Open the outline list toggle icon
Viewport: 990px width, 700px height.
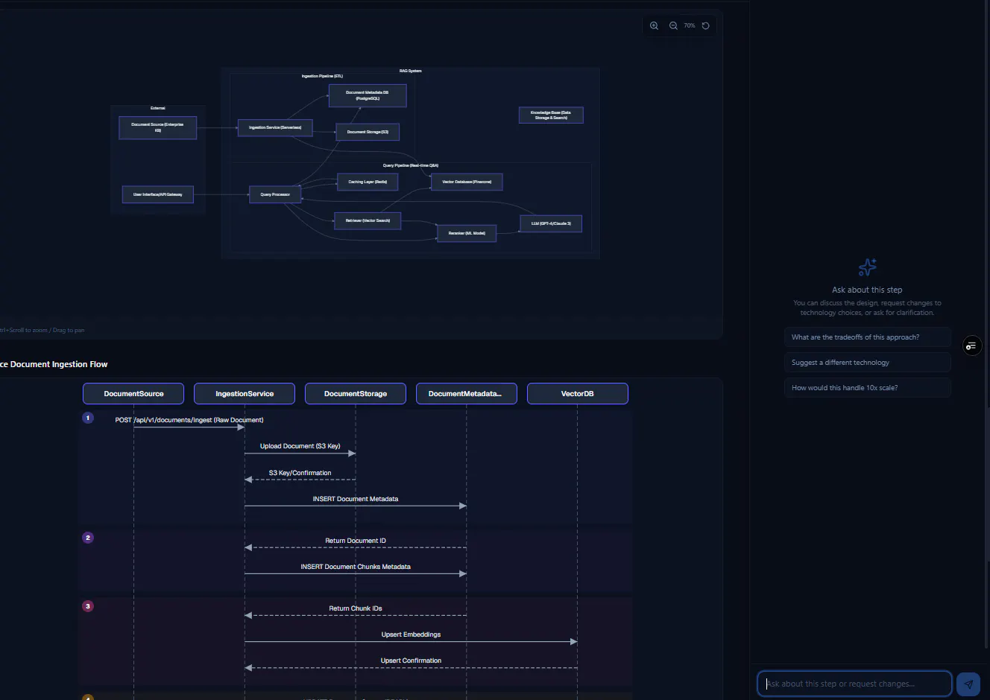point(971,346)
